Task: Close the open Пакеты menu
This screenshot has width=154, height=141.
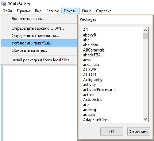Action: pos(70,11)
